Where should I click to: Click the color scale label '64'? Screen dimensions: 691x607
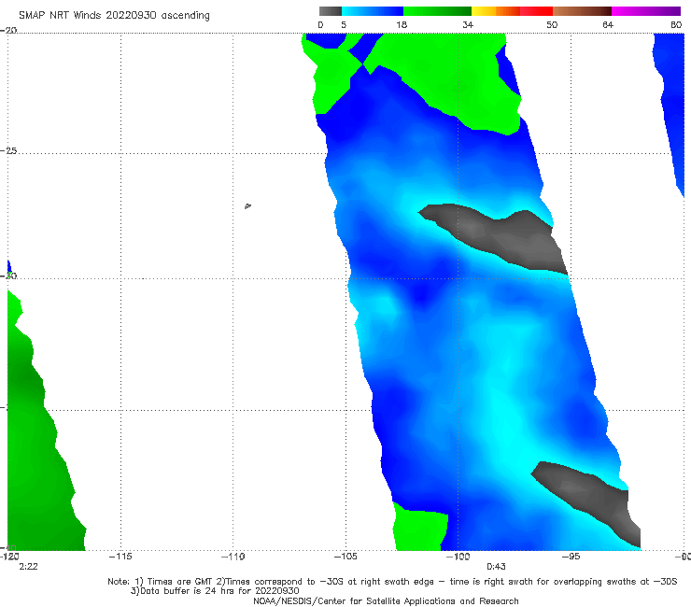tap(608, 24)
